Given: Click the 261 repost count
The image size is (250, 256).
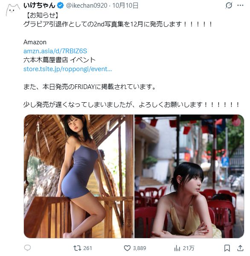Looking at the screenshot, I should coord(87,248).
